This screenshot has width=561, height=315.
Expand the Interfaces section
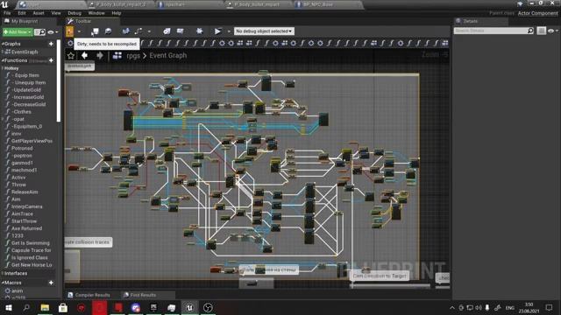click(3, 273)
